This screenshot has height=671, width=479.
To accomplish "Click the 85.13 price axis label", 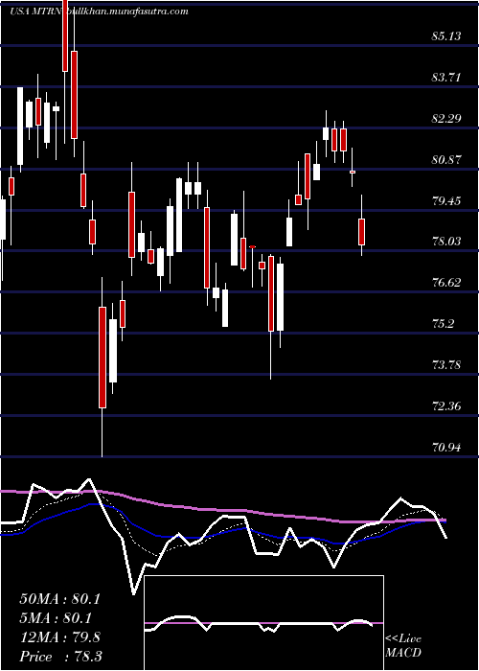I will [x=446, y=36].
